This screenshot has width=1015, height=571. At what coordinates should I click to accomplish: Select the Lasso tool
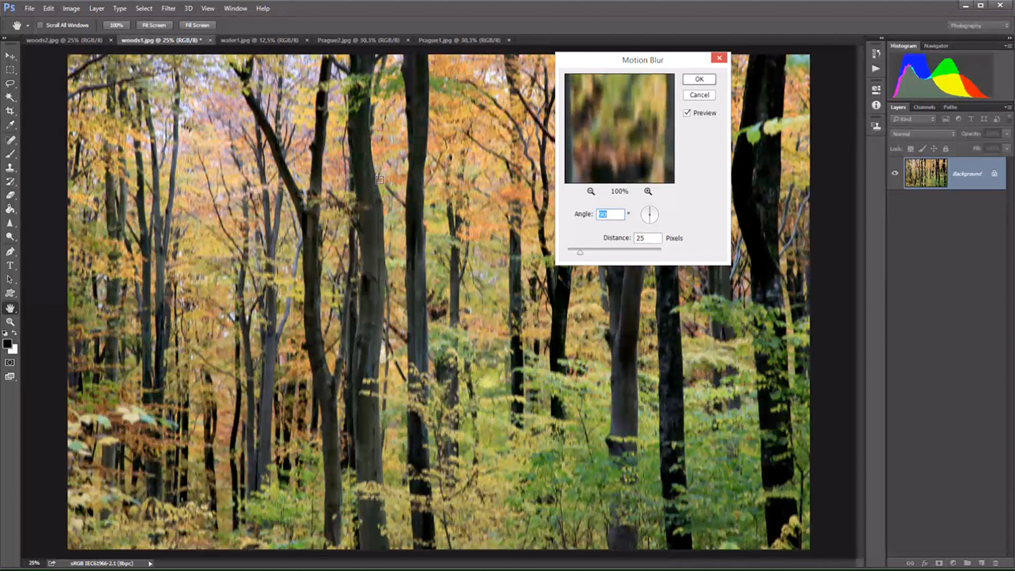coord(10,84)
